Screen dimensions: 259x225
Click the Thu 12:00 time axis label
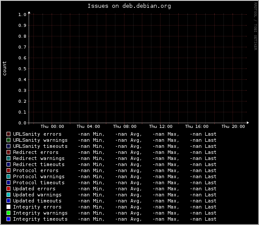coord(161,127)
